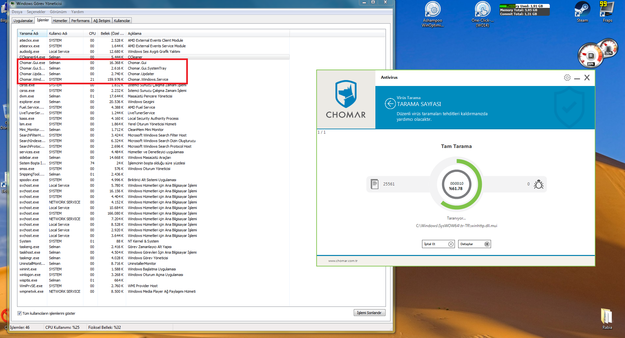The height and width of the screenshot is (338, 625).
Task: Open the Rabia folder on desktop
Action: click(x=607, y=319)
